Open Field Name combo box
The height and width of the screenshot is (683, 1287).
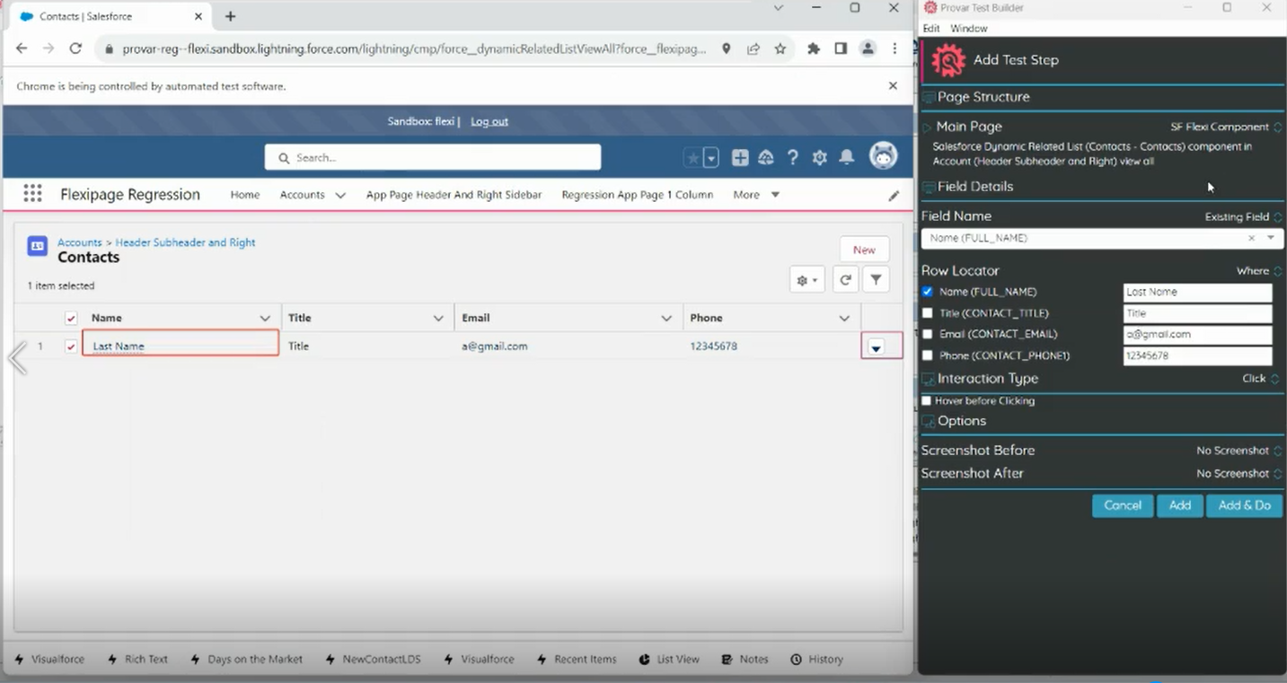[1103, 238]
